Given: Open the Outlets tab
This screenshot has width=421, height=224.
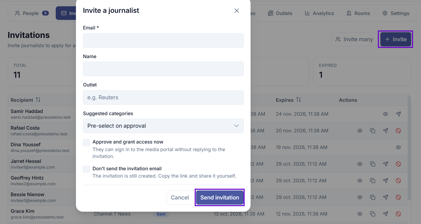Looking at the screenshot, I should point(280,13).
